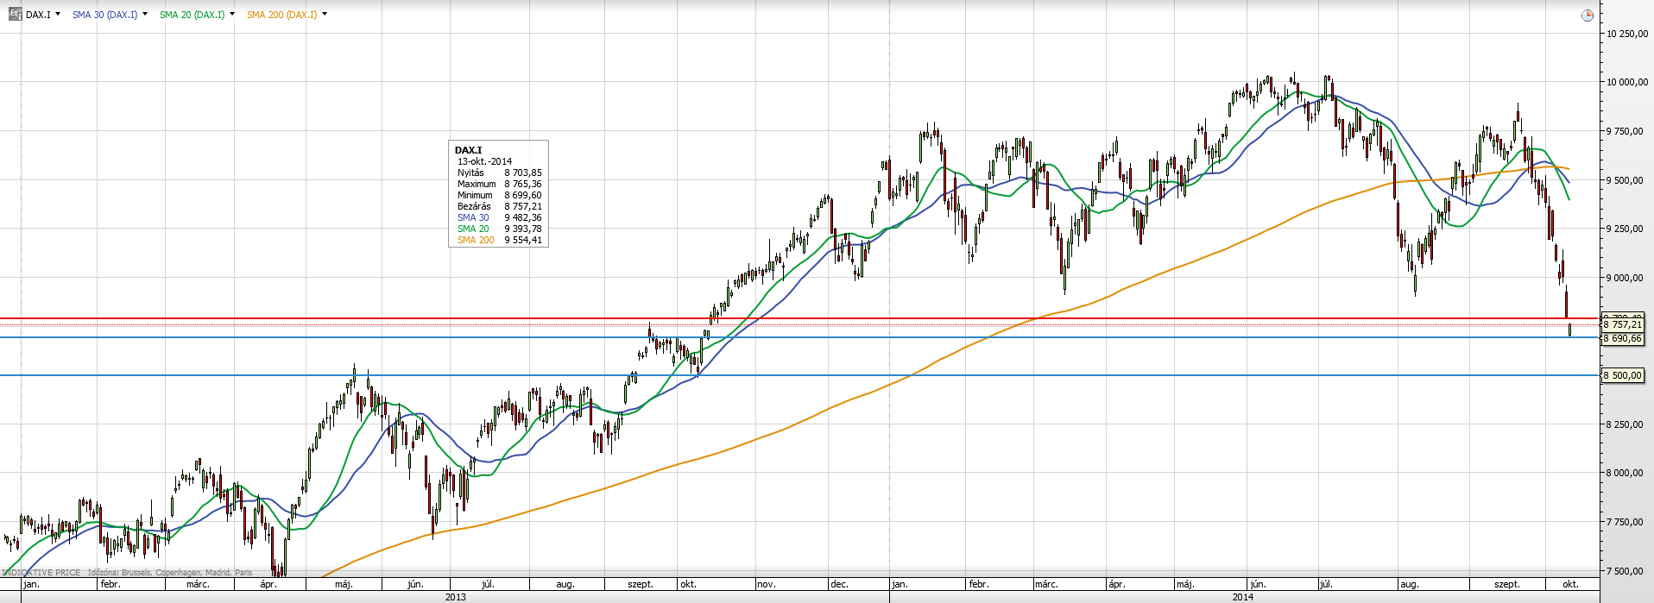The image size is (1654, 603).
Task: Click the 10 000,00 price axis label
Action: 1626,82
